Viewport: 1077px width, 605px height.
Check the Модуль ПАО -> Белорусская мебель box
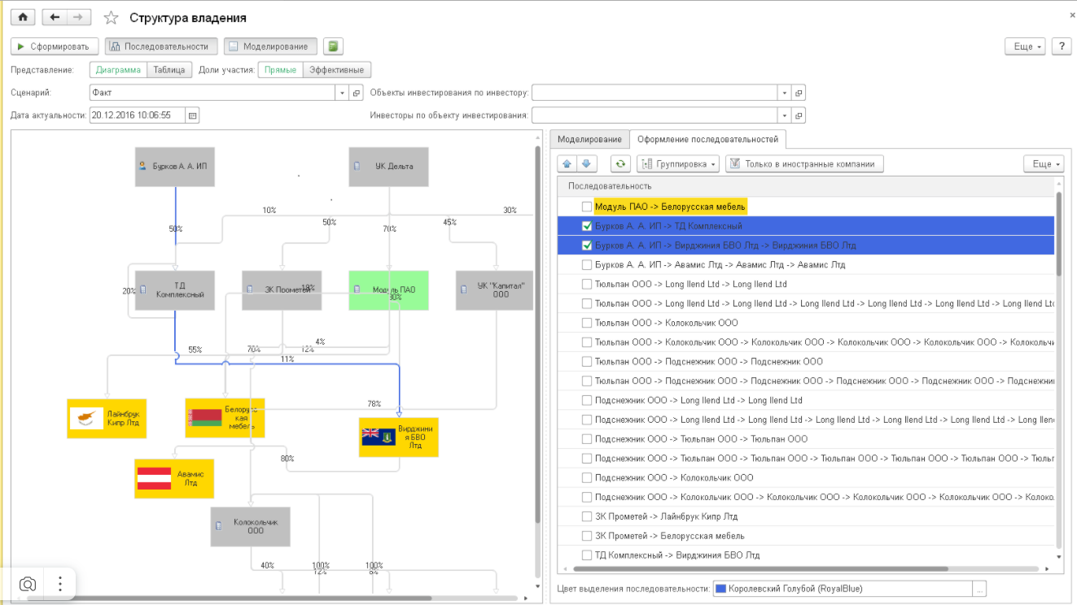[x=587, y=207]
